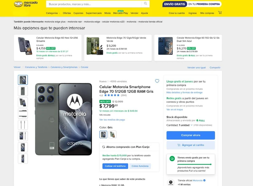This screenshot has height=186, width=253.
Task: Click Cotizar mi teléfono button
Action: pos(115,166)
